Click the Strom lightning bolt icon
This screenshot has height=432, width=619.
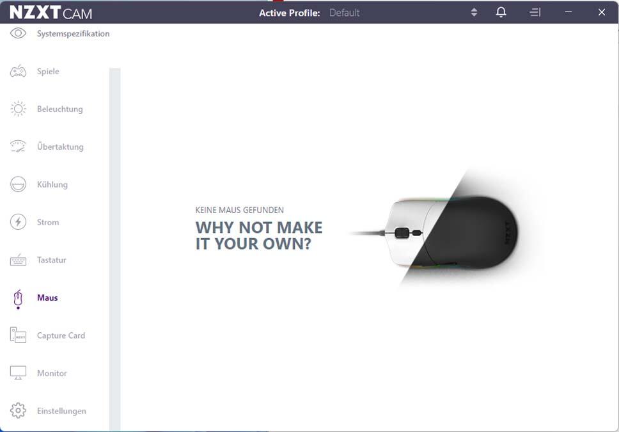[18, 221]
